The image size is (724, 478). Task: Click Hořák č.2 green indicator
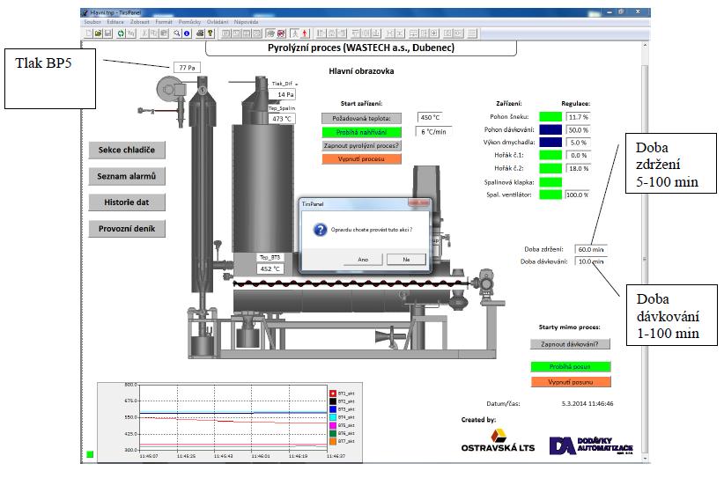[550, 168]
